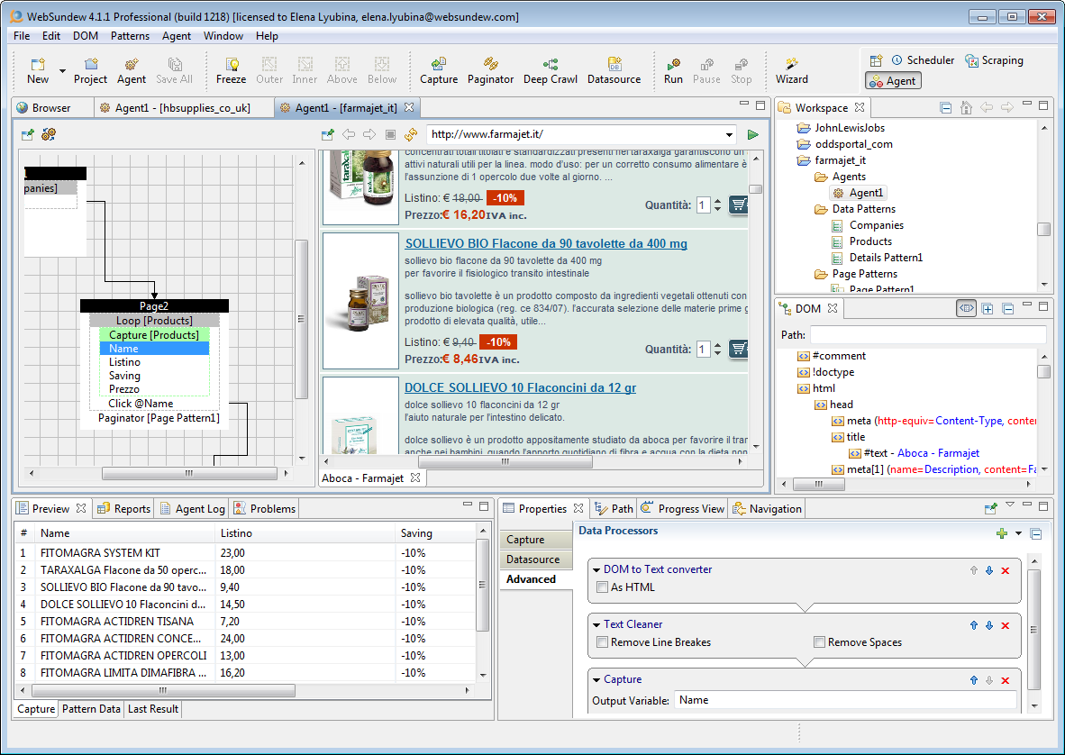
Task: Open the DOM menu
Action: 86,36
